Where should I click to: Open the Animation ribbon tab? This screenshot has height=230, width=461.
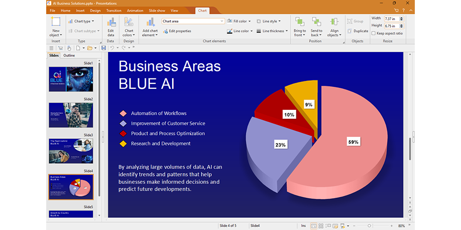click(135, 10)
